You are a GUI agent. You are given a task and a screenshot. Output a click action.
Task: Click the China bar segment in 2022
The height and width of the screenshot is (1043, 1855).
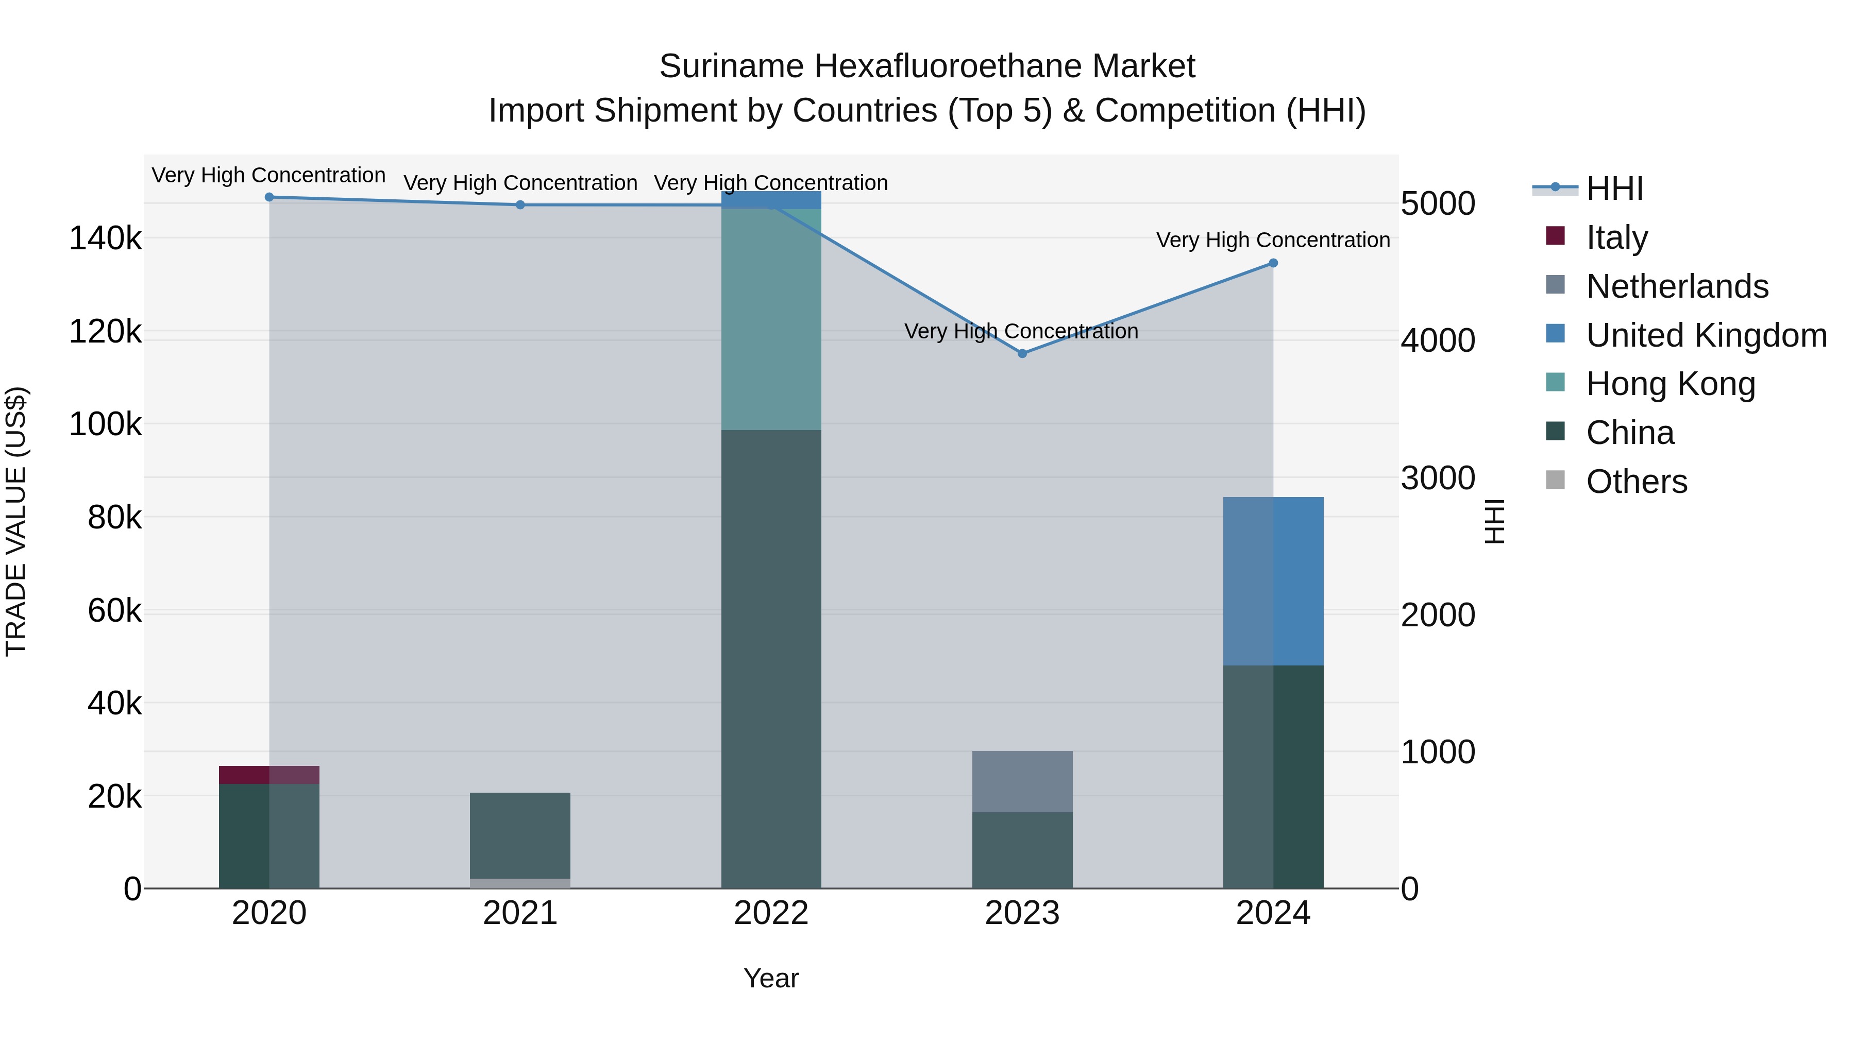(771, 659)
